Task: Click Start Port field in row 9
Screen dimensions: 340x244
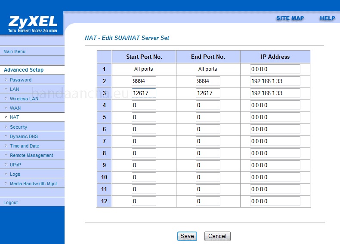Action: (x=144, y=165)
